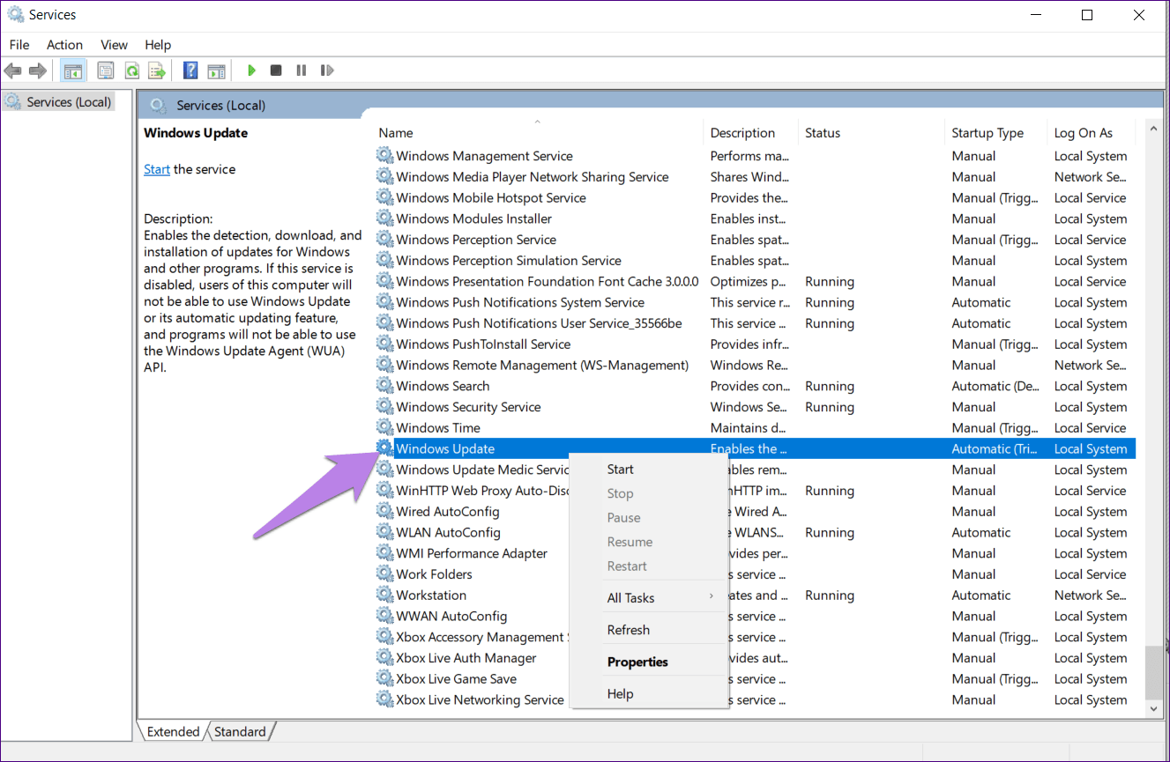
Task: Click gear icon beside Windows Management Service
Action: 384,156
